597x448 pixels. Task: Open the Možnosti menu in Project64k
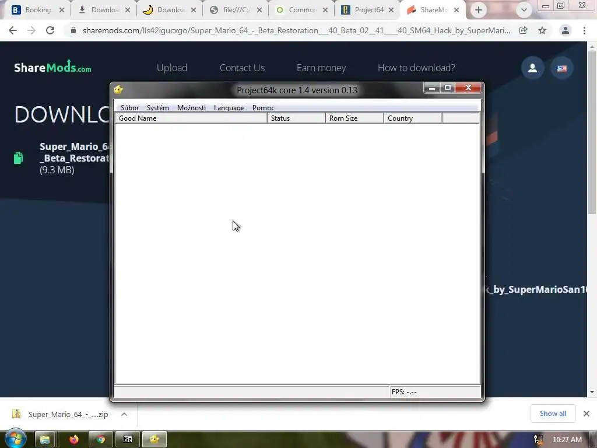191,108
